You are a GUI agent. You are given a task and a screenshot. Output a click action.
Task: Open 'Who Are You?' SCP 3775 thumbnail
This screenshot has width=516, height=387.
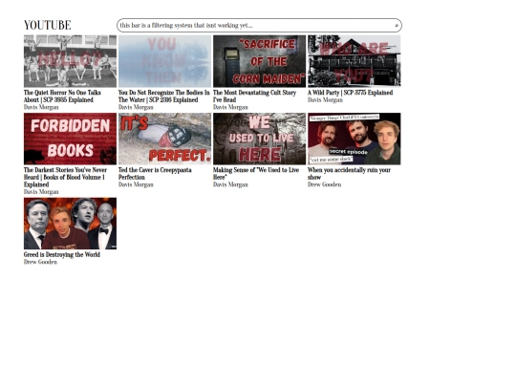point(355,61)
